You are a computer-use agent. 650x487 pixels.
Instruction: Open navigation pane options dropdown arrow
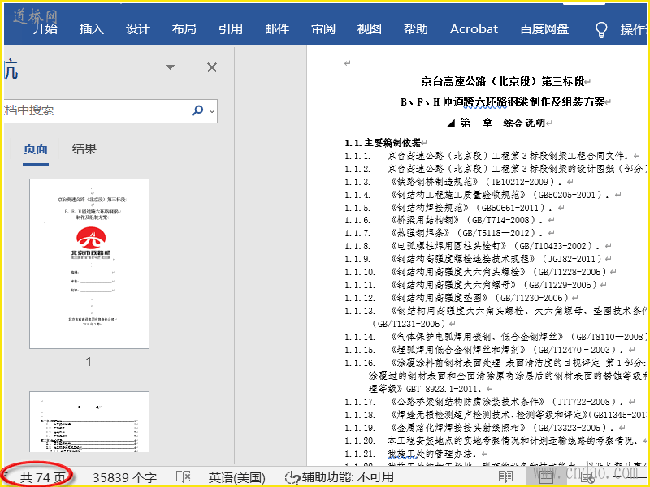(170, 67)
